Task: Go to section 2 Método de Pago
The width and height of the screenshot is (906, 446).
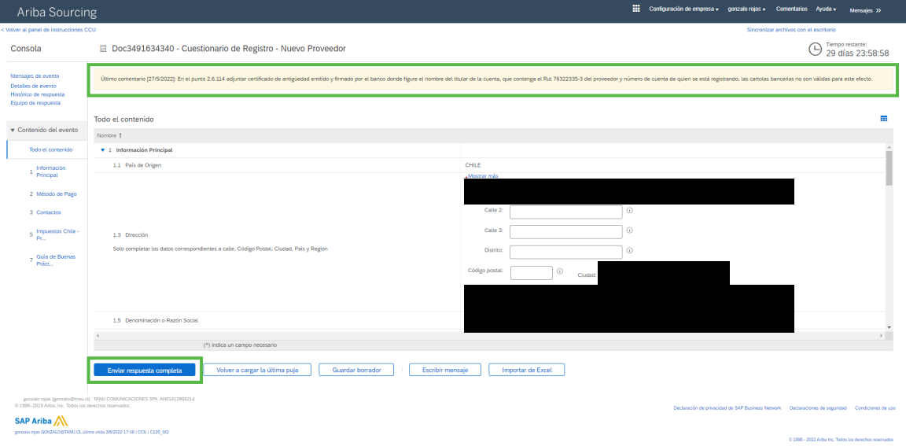Action: click(x=57, y=194)
